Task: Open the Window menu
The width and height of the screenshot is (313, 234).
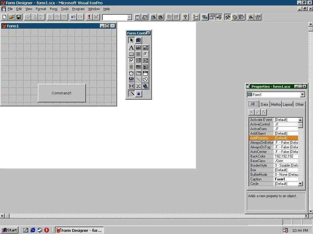Action: (94, 9)
